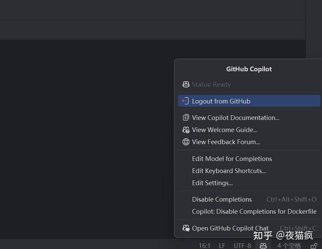Click the Copilot status bar icon
322x249 pixels.
(x=263, y=246)
